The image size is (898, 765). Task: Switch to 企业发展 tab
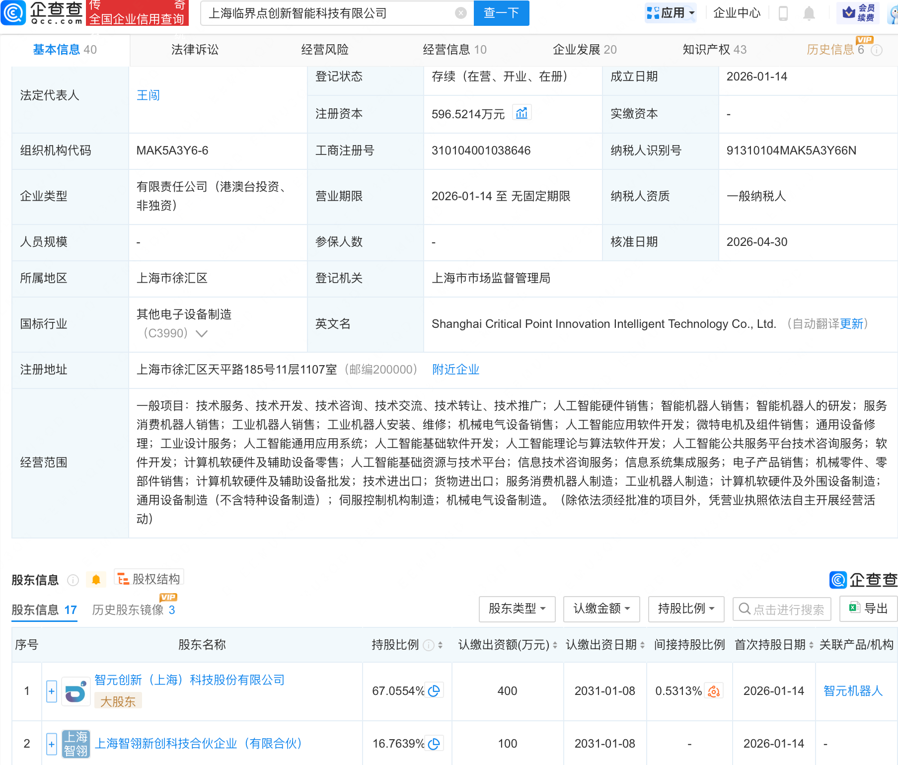point(585,50)
